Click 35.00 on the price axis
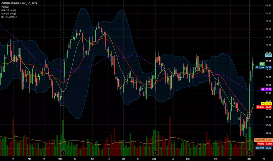 coord(268,61)
